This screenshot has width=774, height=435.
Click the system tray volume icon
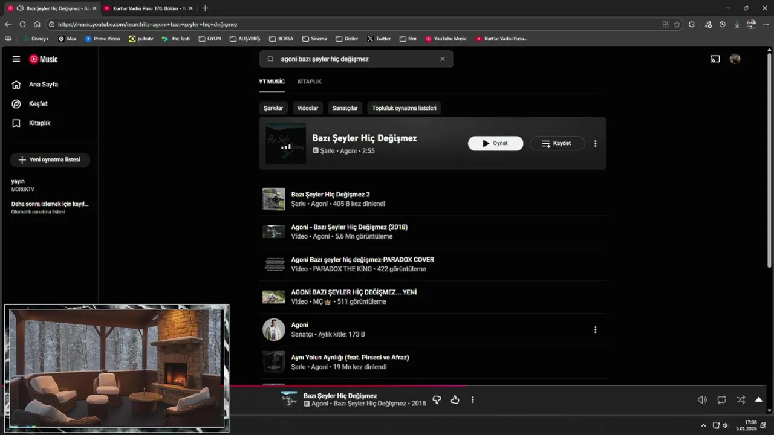pyautogui.click(x=726, y=425)
